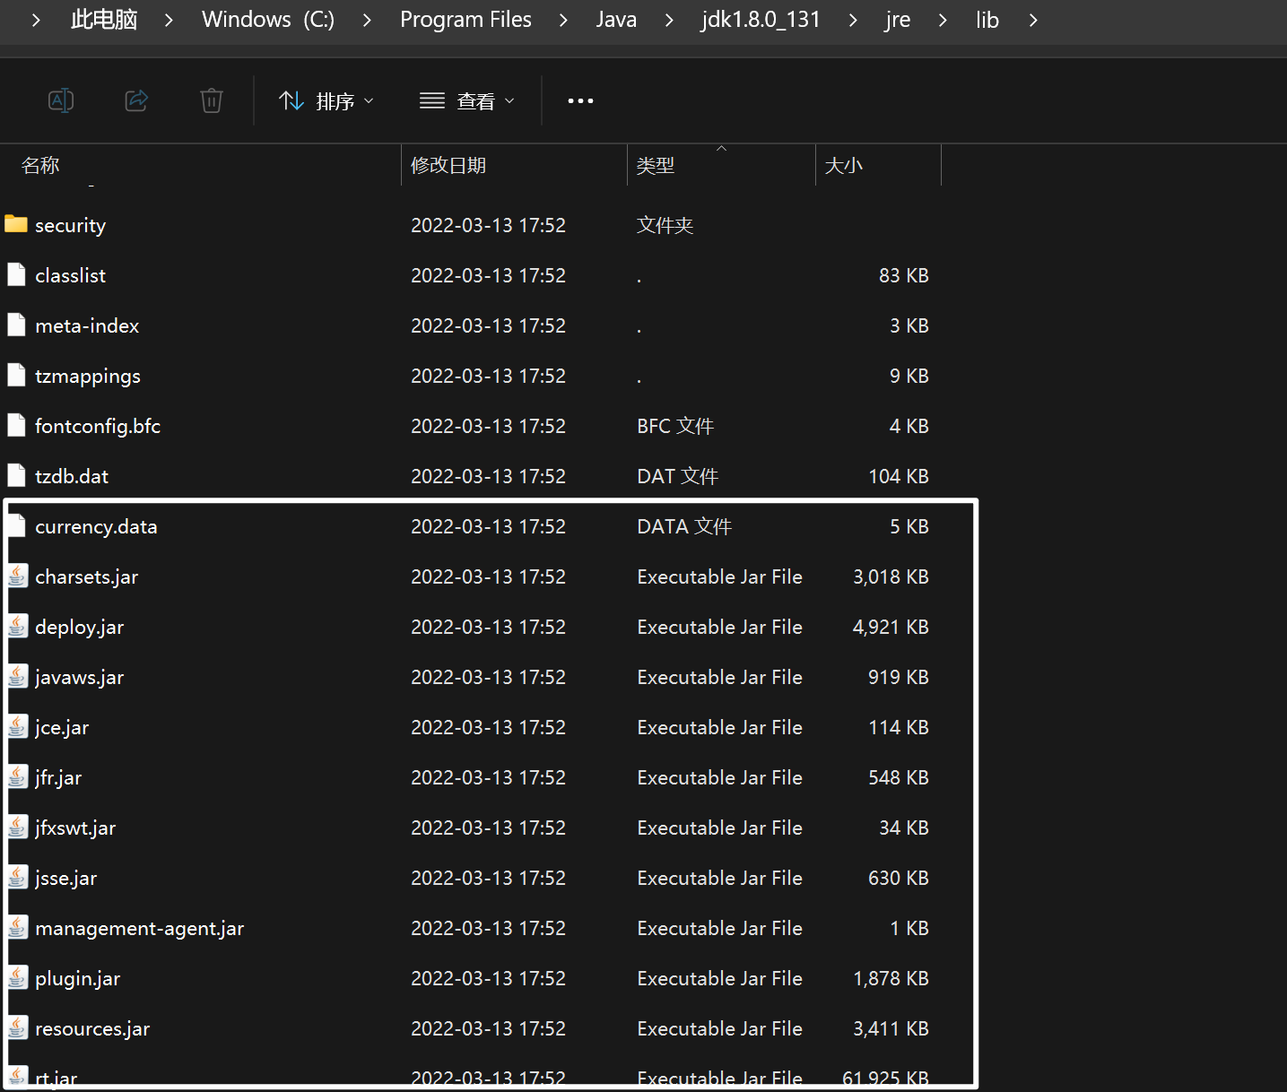Image resolution: width=1287 pixels, height=1092 pixels.
Task: Click the classlist file icon
Action: tap(16, 274)
